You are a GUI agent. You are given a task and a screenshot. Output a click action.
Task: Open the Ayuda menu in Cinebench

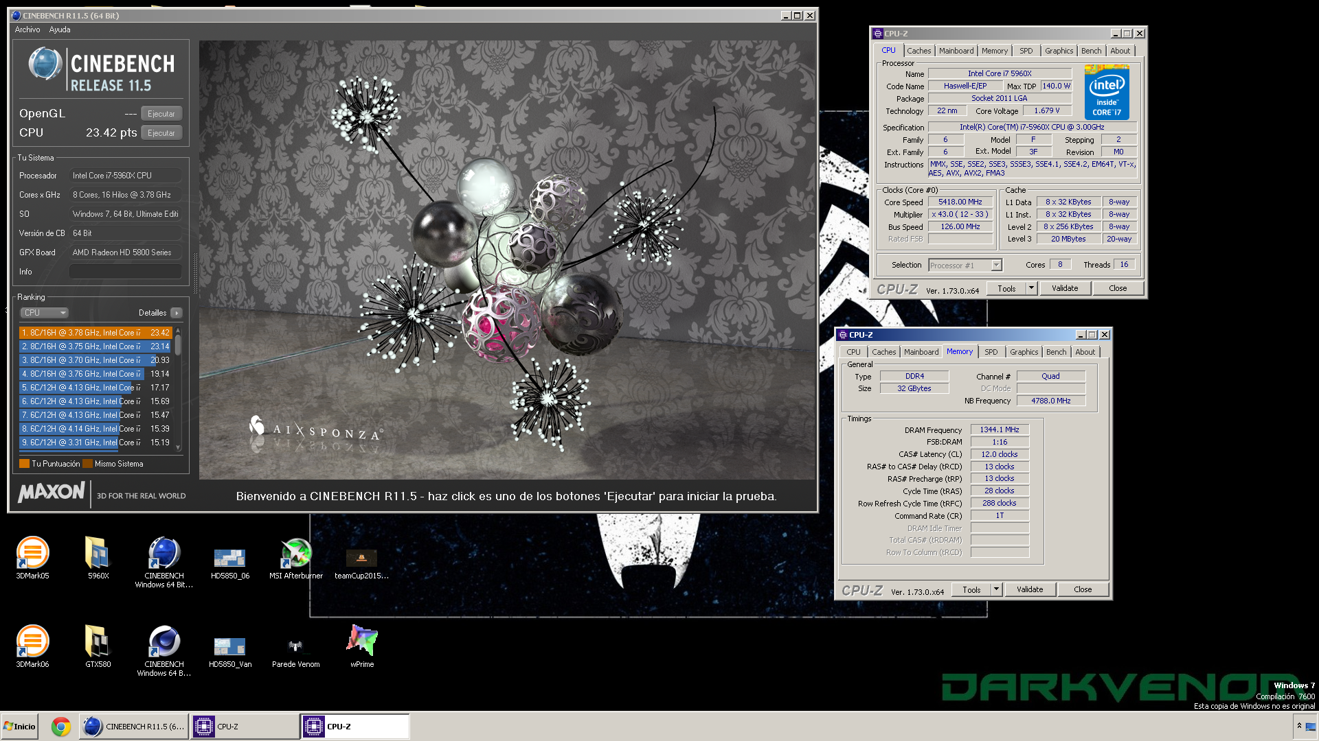click(x=60, y=30)
